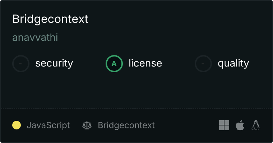This screenshot has height=143, width=273.
Task: Click the Windows platform icon
Action: pyautogui.click(x=224, y=125)
